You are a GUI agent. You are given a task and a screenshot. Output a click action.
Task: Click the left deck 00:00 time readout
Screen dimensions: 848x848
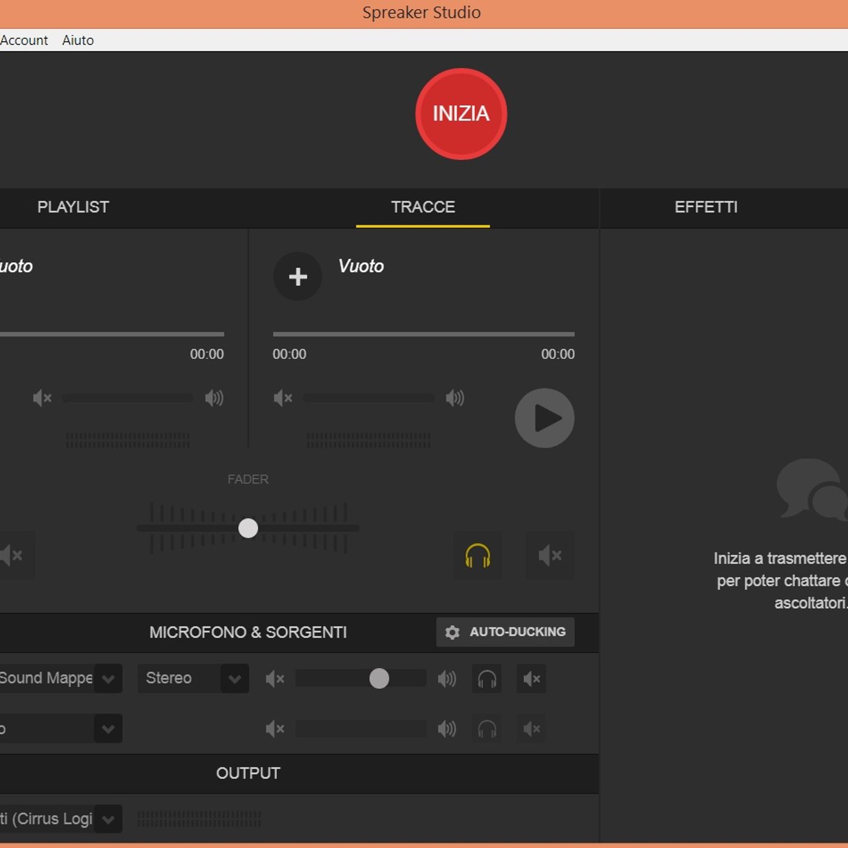[207, 354]
